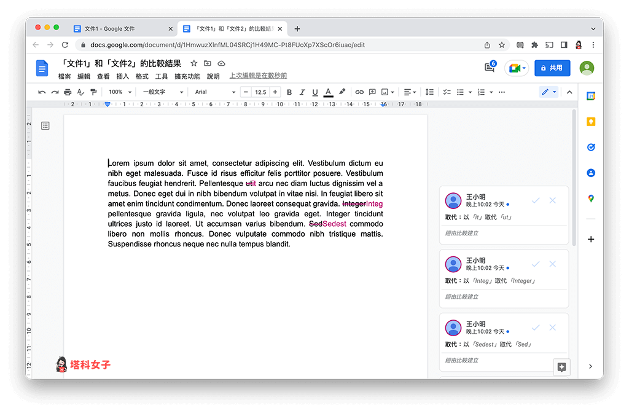Open the last edit history link
Viewport: 629px width, 413px height.
258,76
